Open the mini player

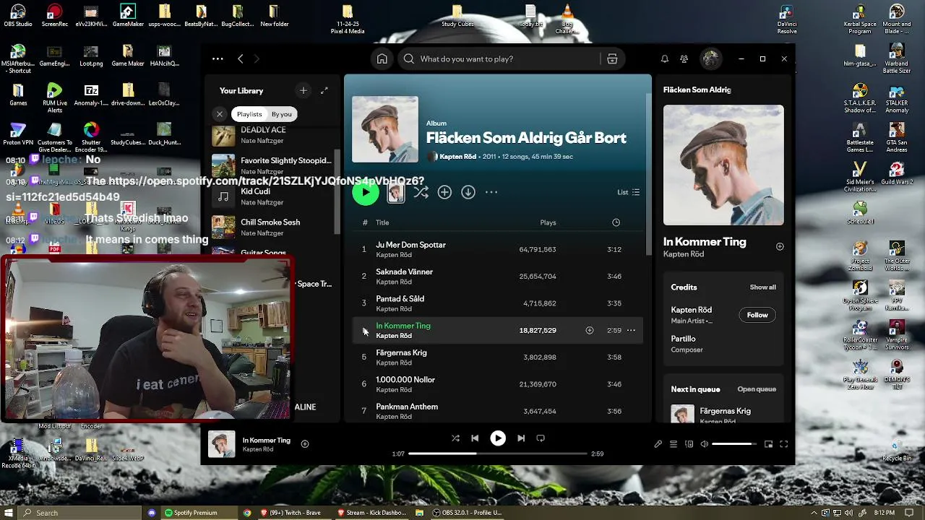(x=768, y=444)
